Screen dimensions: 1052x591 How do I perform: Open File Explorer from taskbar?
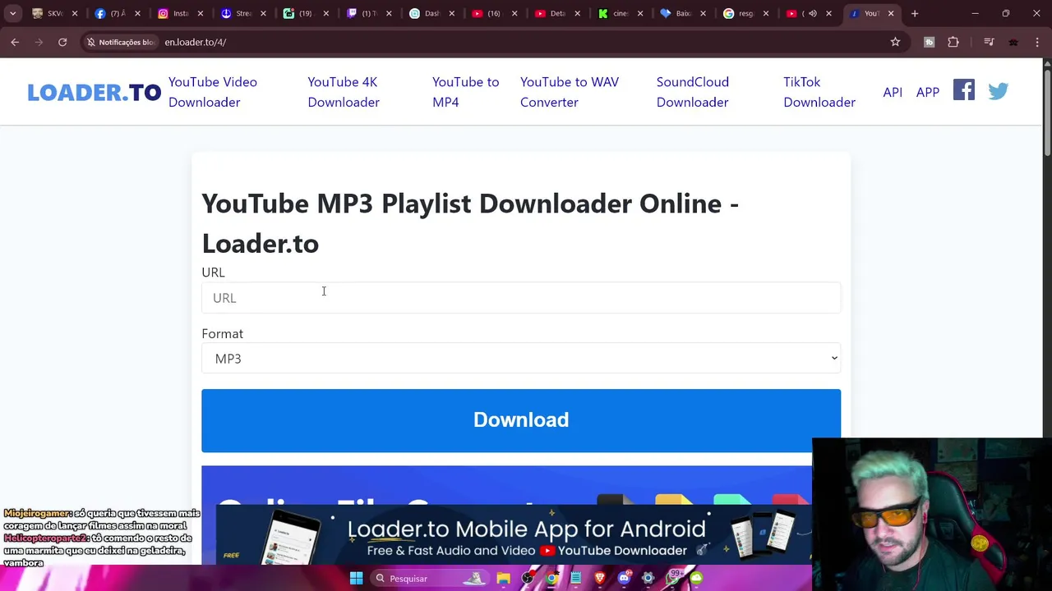click(x=503, y=579)
